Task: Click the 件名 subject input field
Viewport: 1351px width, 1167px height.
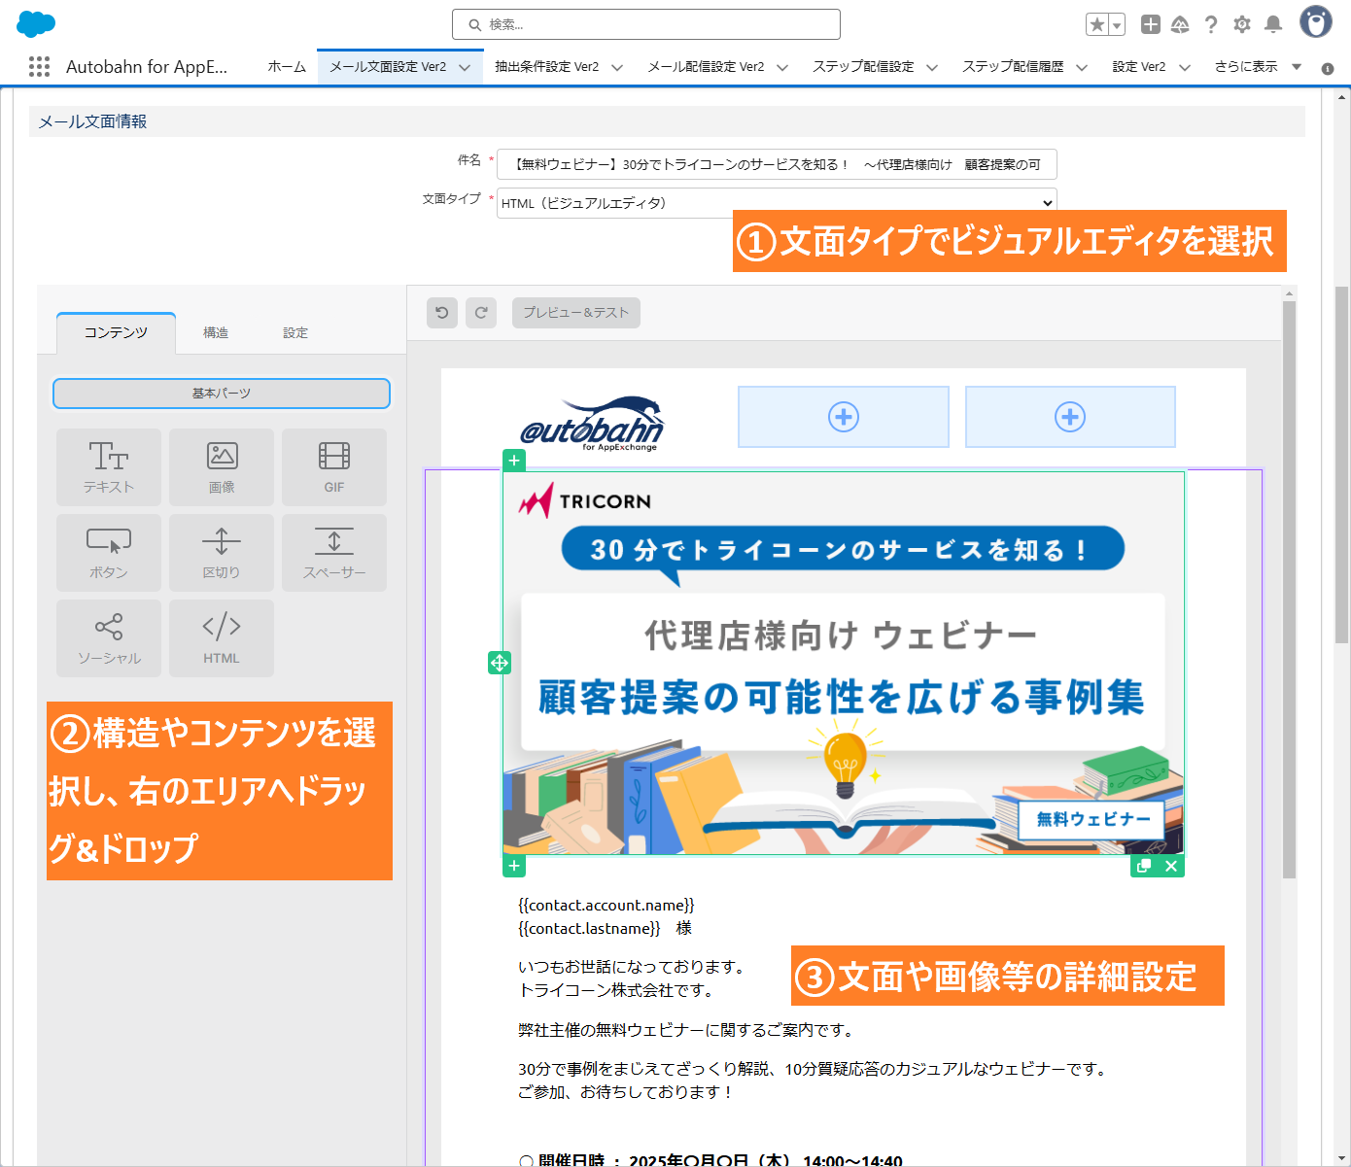Action: [x=777, y=164]
